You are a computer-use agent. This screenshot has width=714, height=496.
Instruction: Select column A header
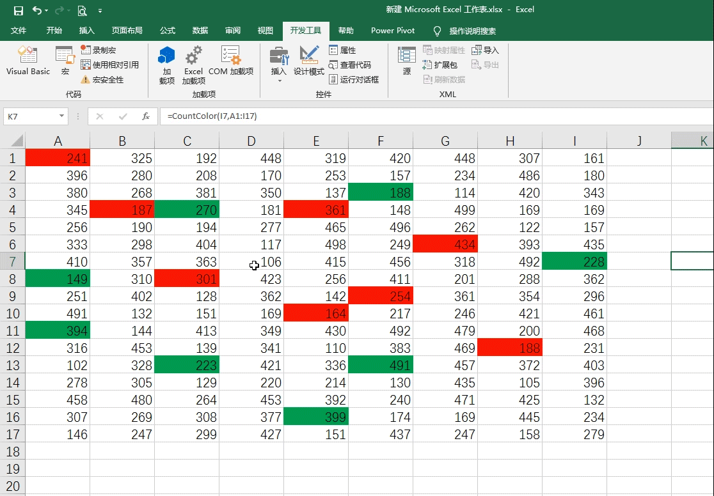point(58,141)
